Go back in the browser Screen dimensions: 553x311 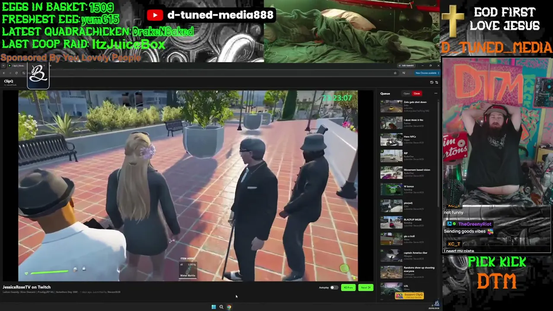[x=4, y=73]
